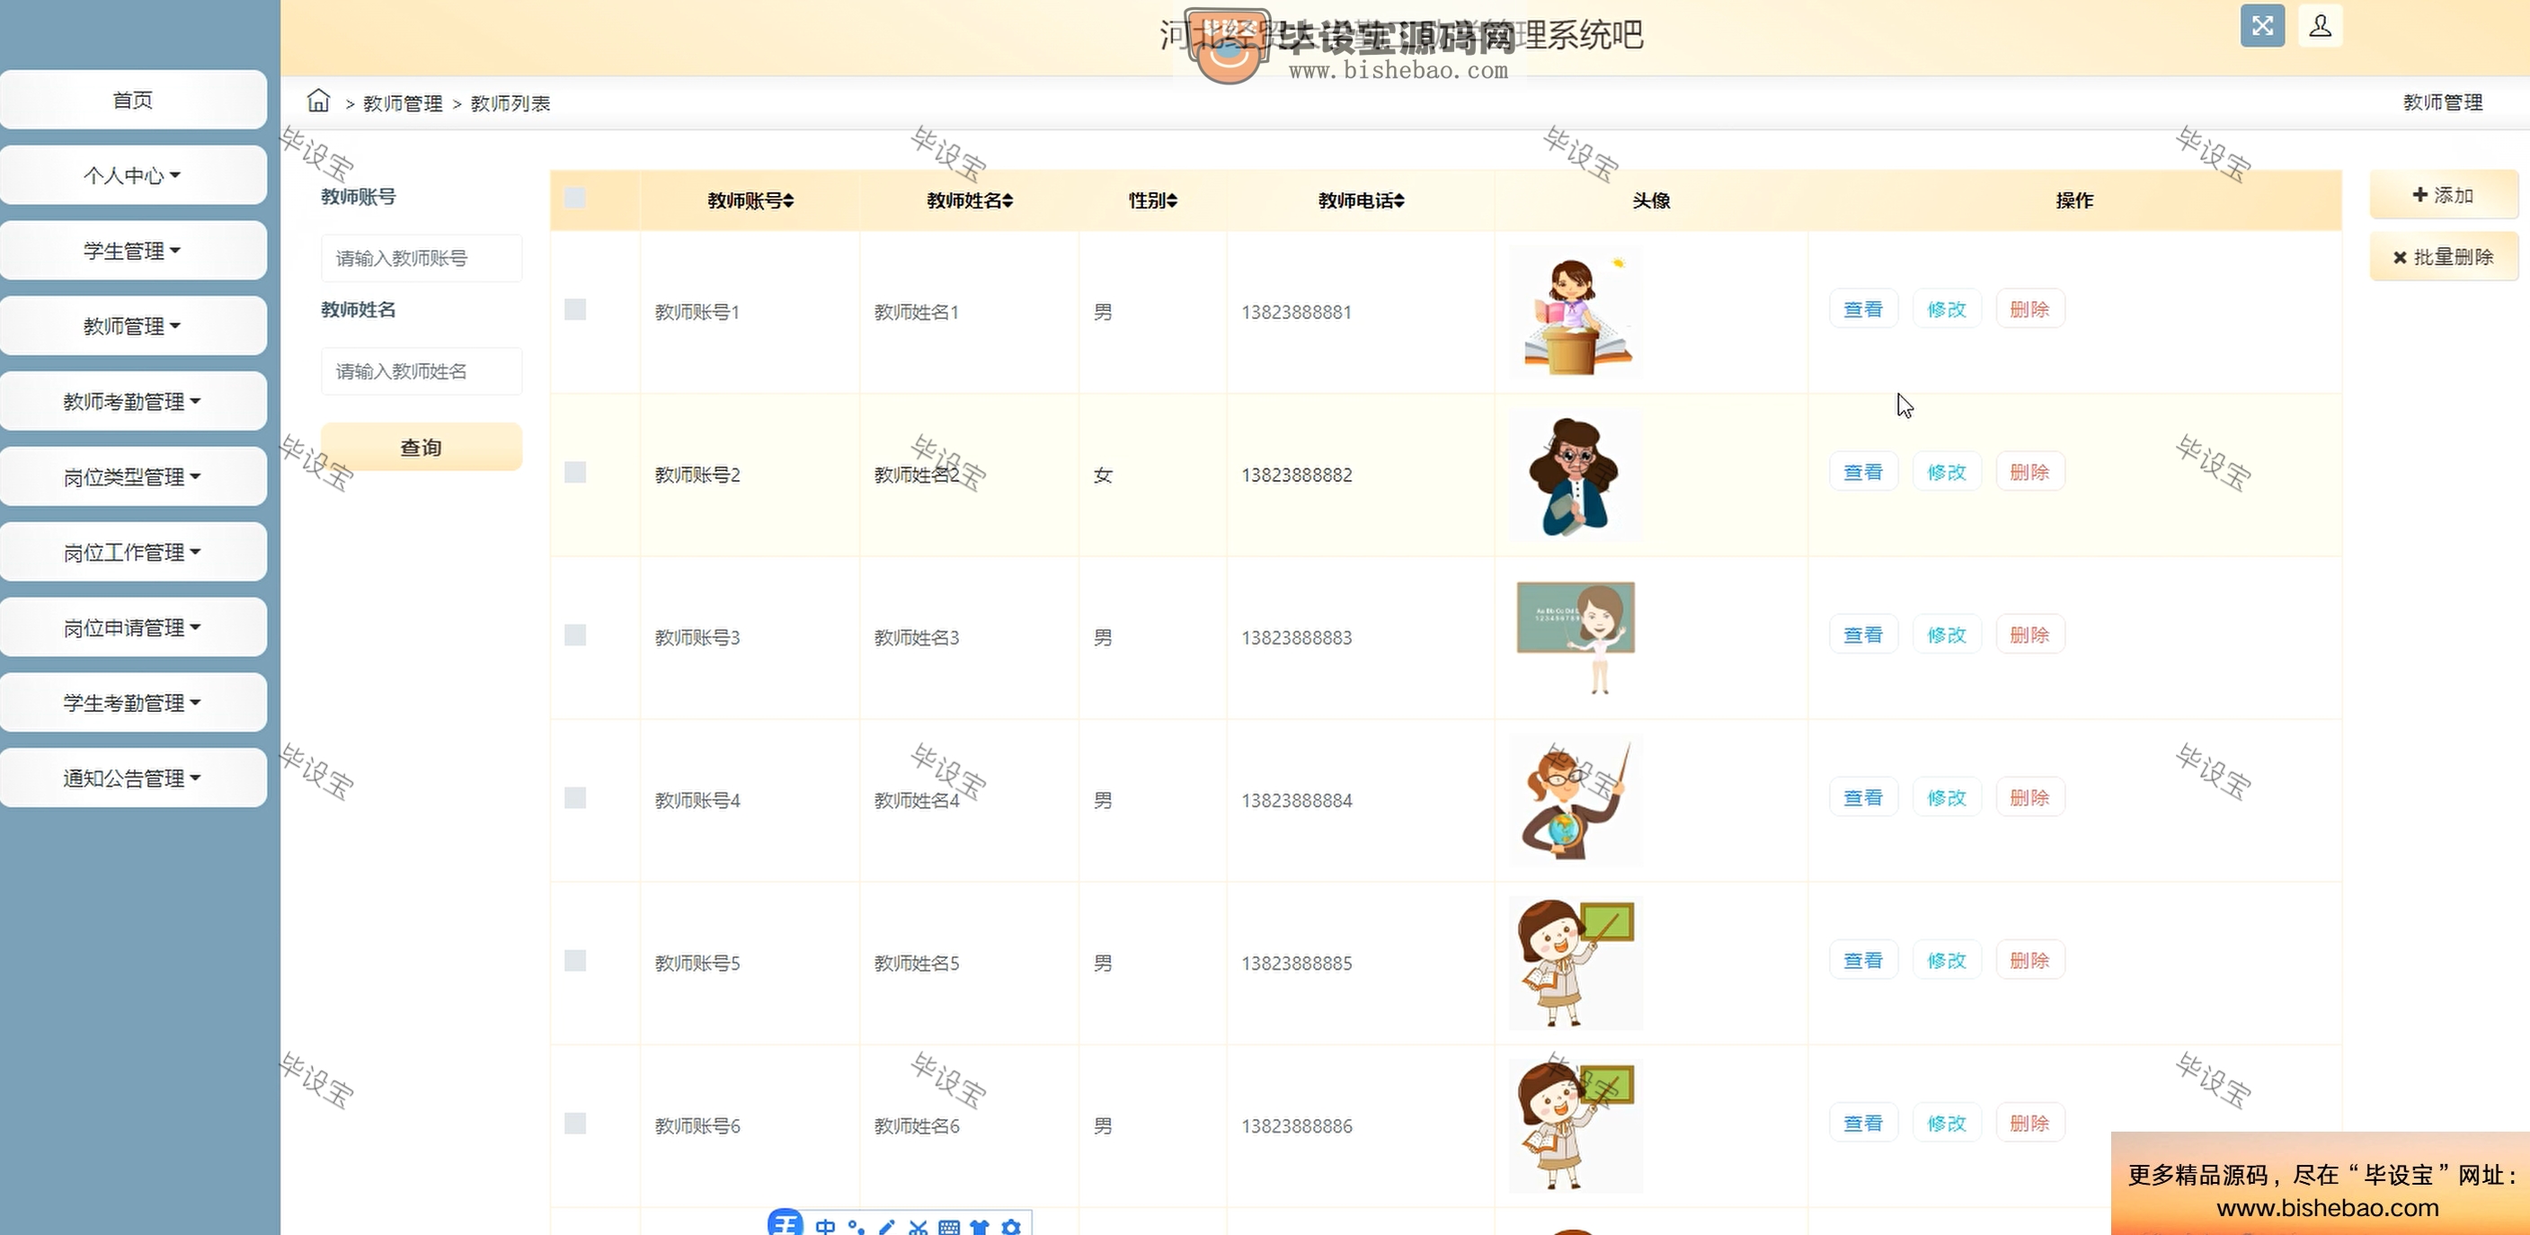Screen dimensions: 2530x1235
Task: Check the row checkbox for 教师账号4
Action: [x=575, y=798]
